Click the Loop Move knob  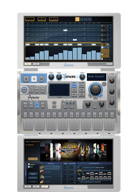point(101,104)
